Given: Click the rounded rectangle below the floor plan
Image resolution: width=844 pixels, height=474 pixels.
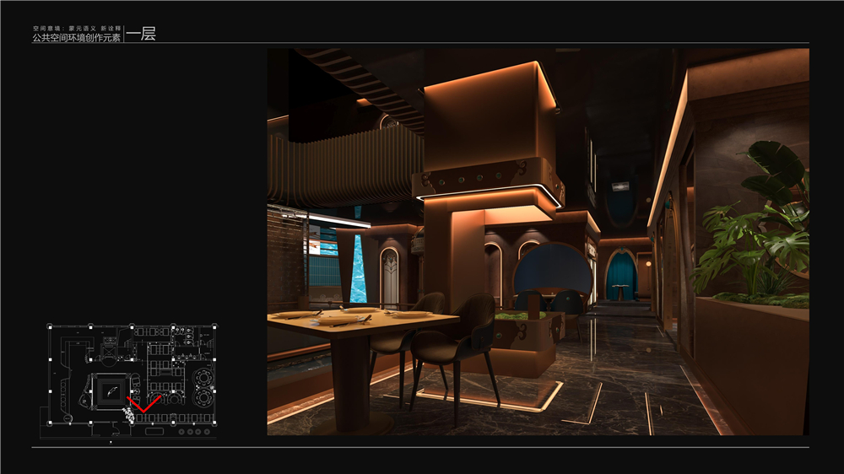Looking at the screenshot, I should click(x=154, y=432).
